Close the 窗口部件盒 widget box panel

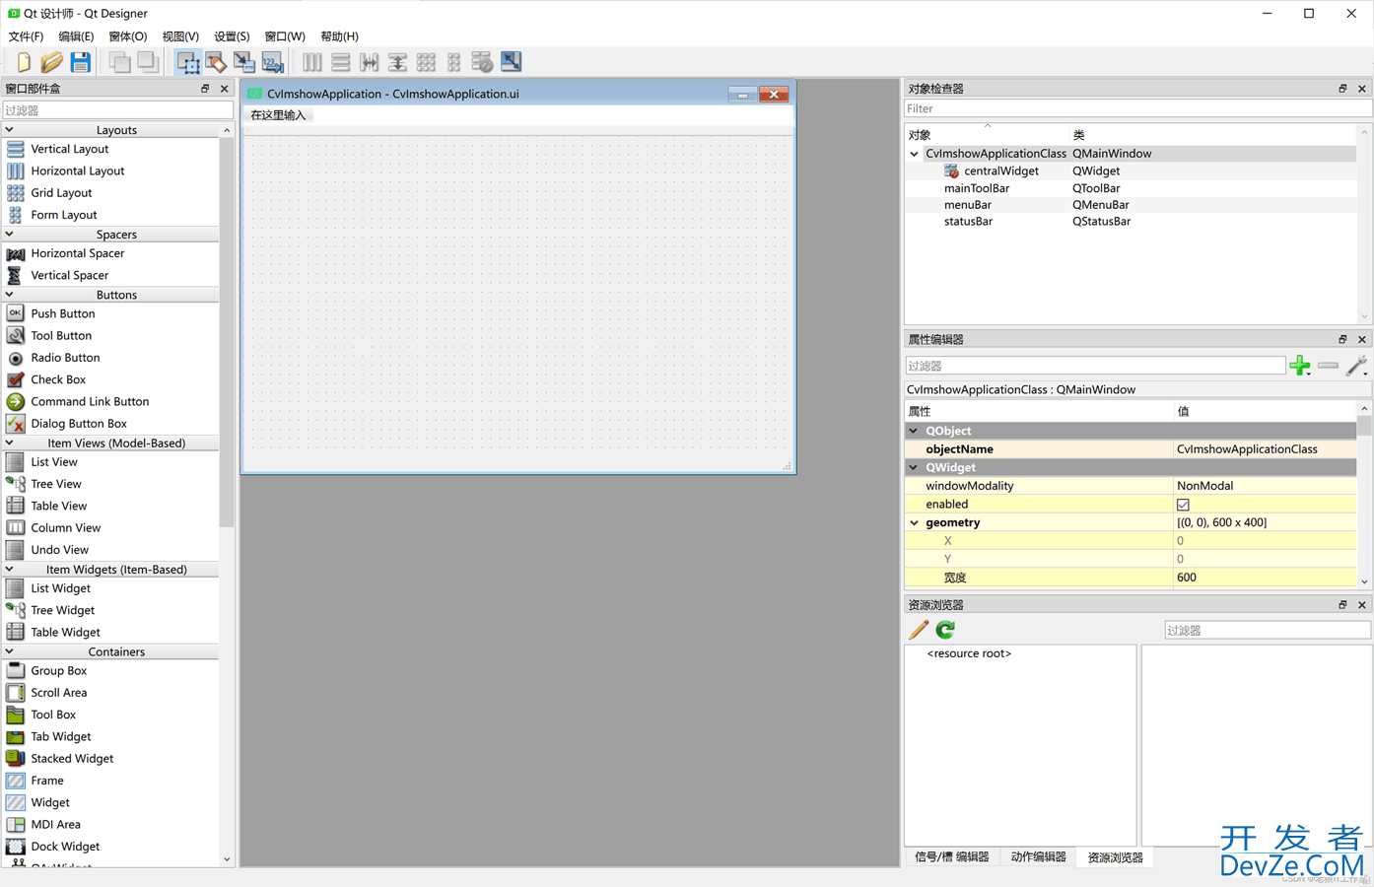(224, 89)
